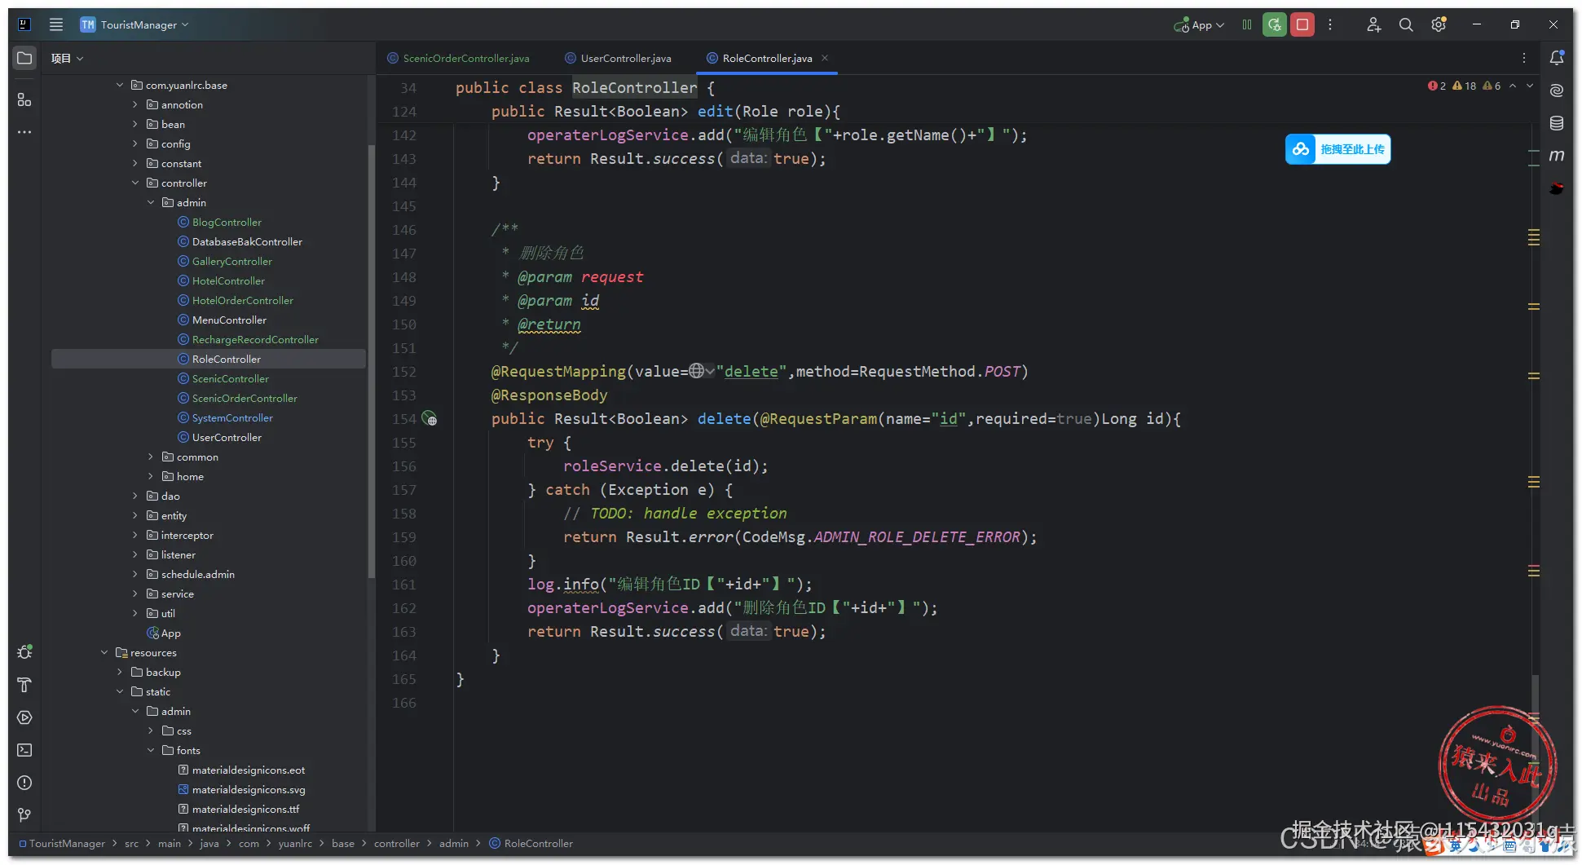Open the 项目 view selector dropdown

67,58
